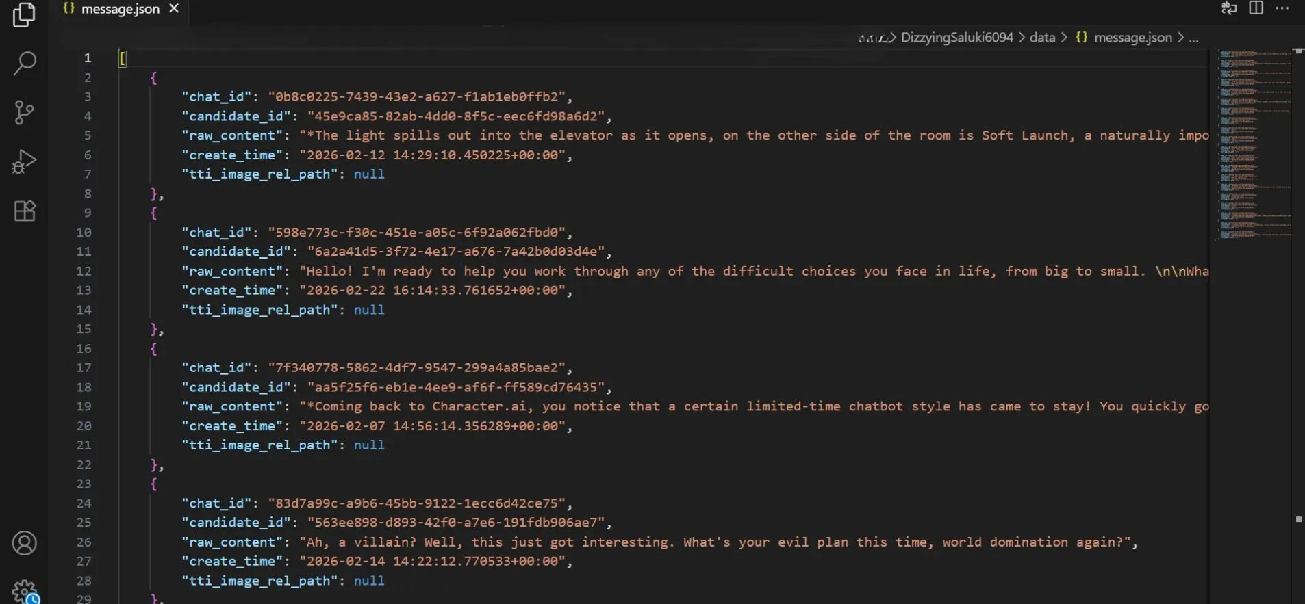Screen dimensions: 1305x604
Task: Expand breadcrumb chevron after DizzyingSaluki6094
Action: pos(1022,38)
